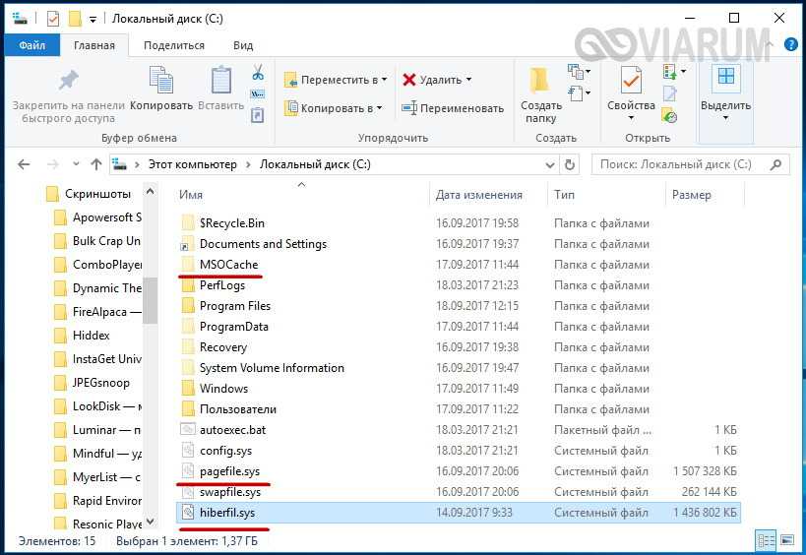The width and height of the screenshot is (806, 555).
Task: Click the Paste shortcut icon
Action: 257,115
